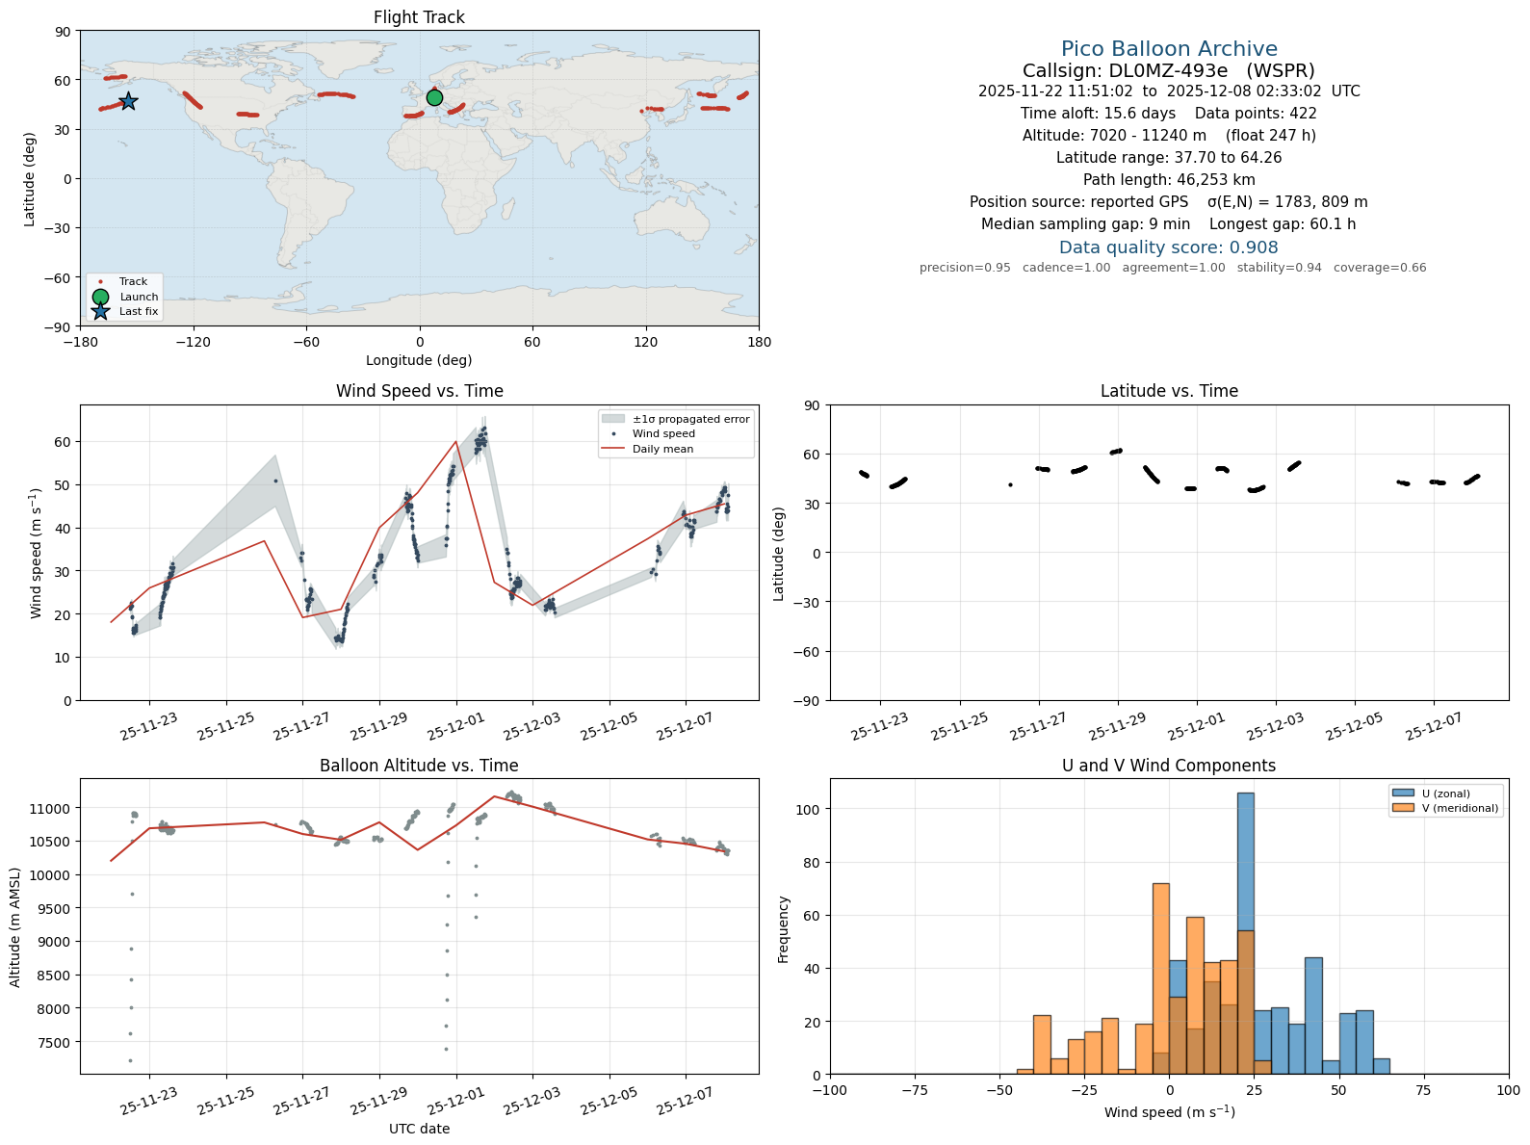This screenshot has height=1145, width=1530.
Task: Click the "±1σ propagated error" legend label
Action: (691, 419)
